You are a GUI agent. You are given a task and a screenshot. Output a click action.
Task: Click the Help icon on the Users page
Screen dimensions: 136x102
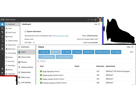point(132,47)
